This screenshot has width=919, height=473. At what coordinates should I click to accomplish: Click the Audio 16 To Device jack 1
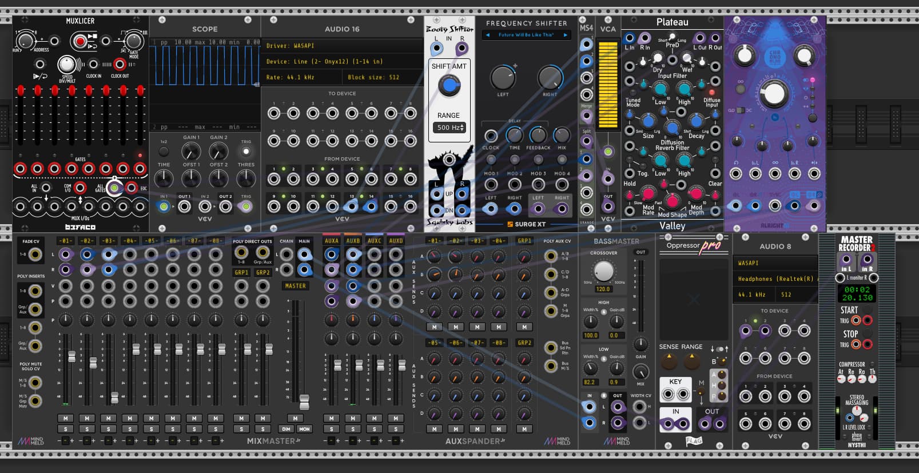click(274, 113)
